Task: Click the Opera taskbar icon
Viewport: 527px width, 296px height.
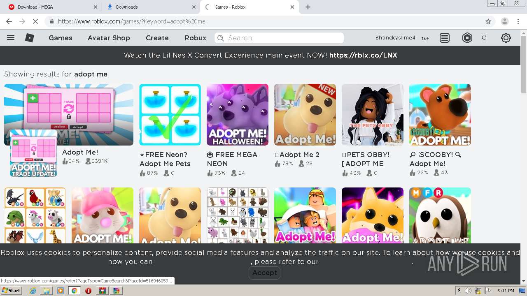Action: (x=88, y=291)
